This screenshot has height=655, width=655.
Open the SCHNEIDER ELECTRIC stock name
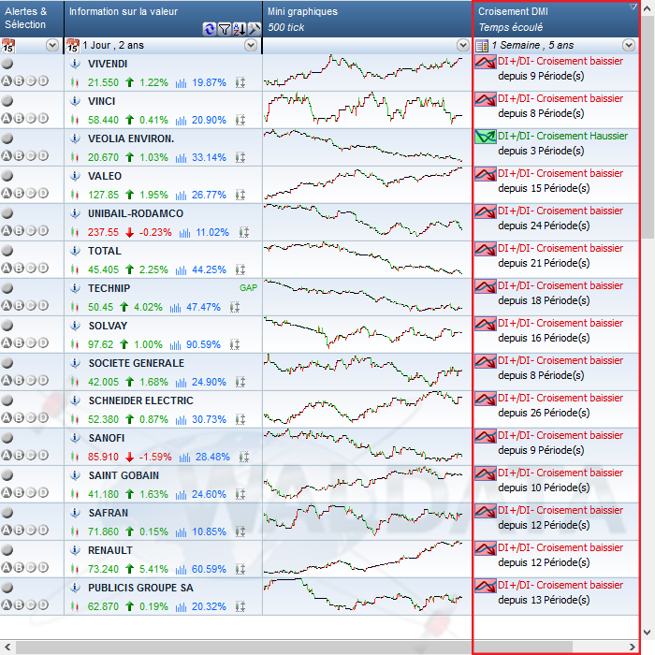tap(140, 400)
